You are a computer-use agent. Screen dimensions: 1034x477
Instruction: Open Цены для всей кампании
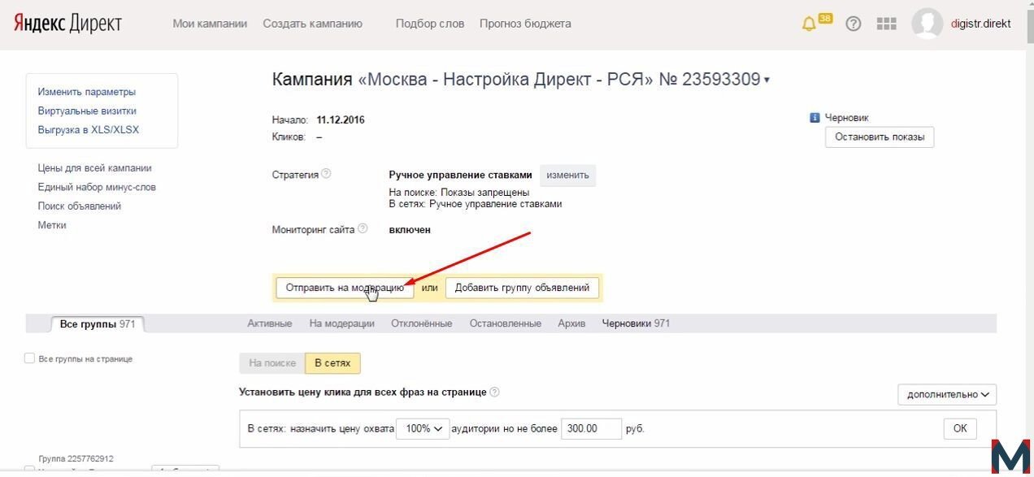94,168
